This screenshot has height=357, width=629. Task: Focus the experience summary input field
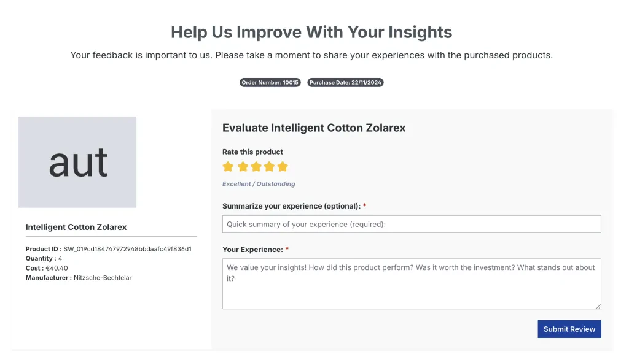(412, 224)
